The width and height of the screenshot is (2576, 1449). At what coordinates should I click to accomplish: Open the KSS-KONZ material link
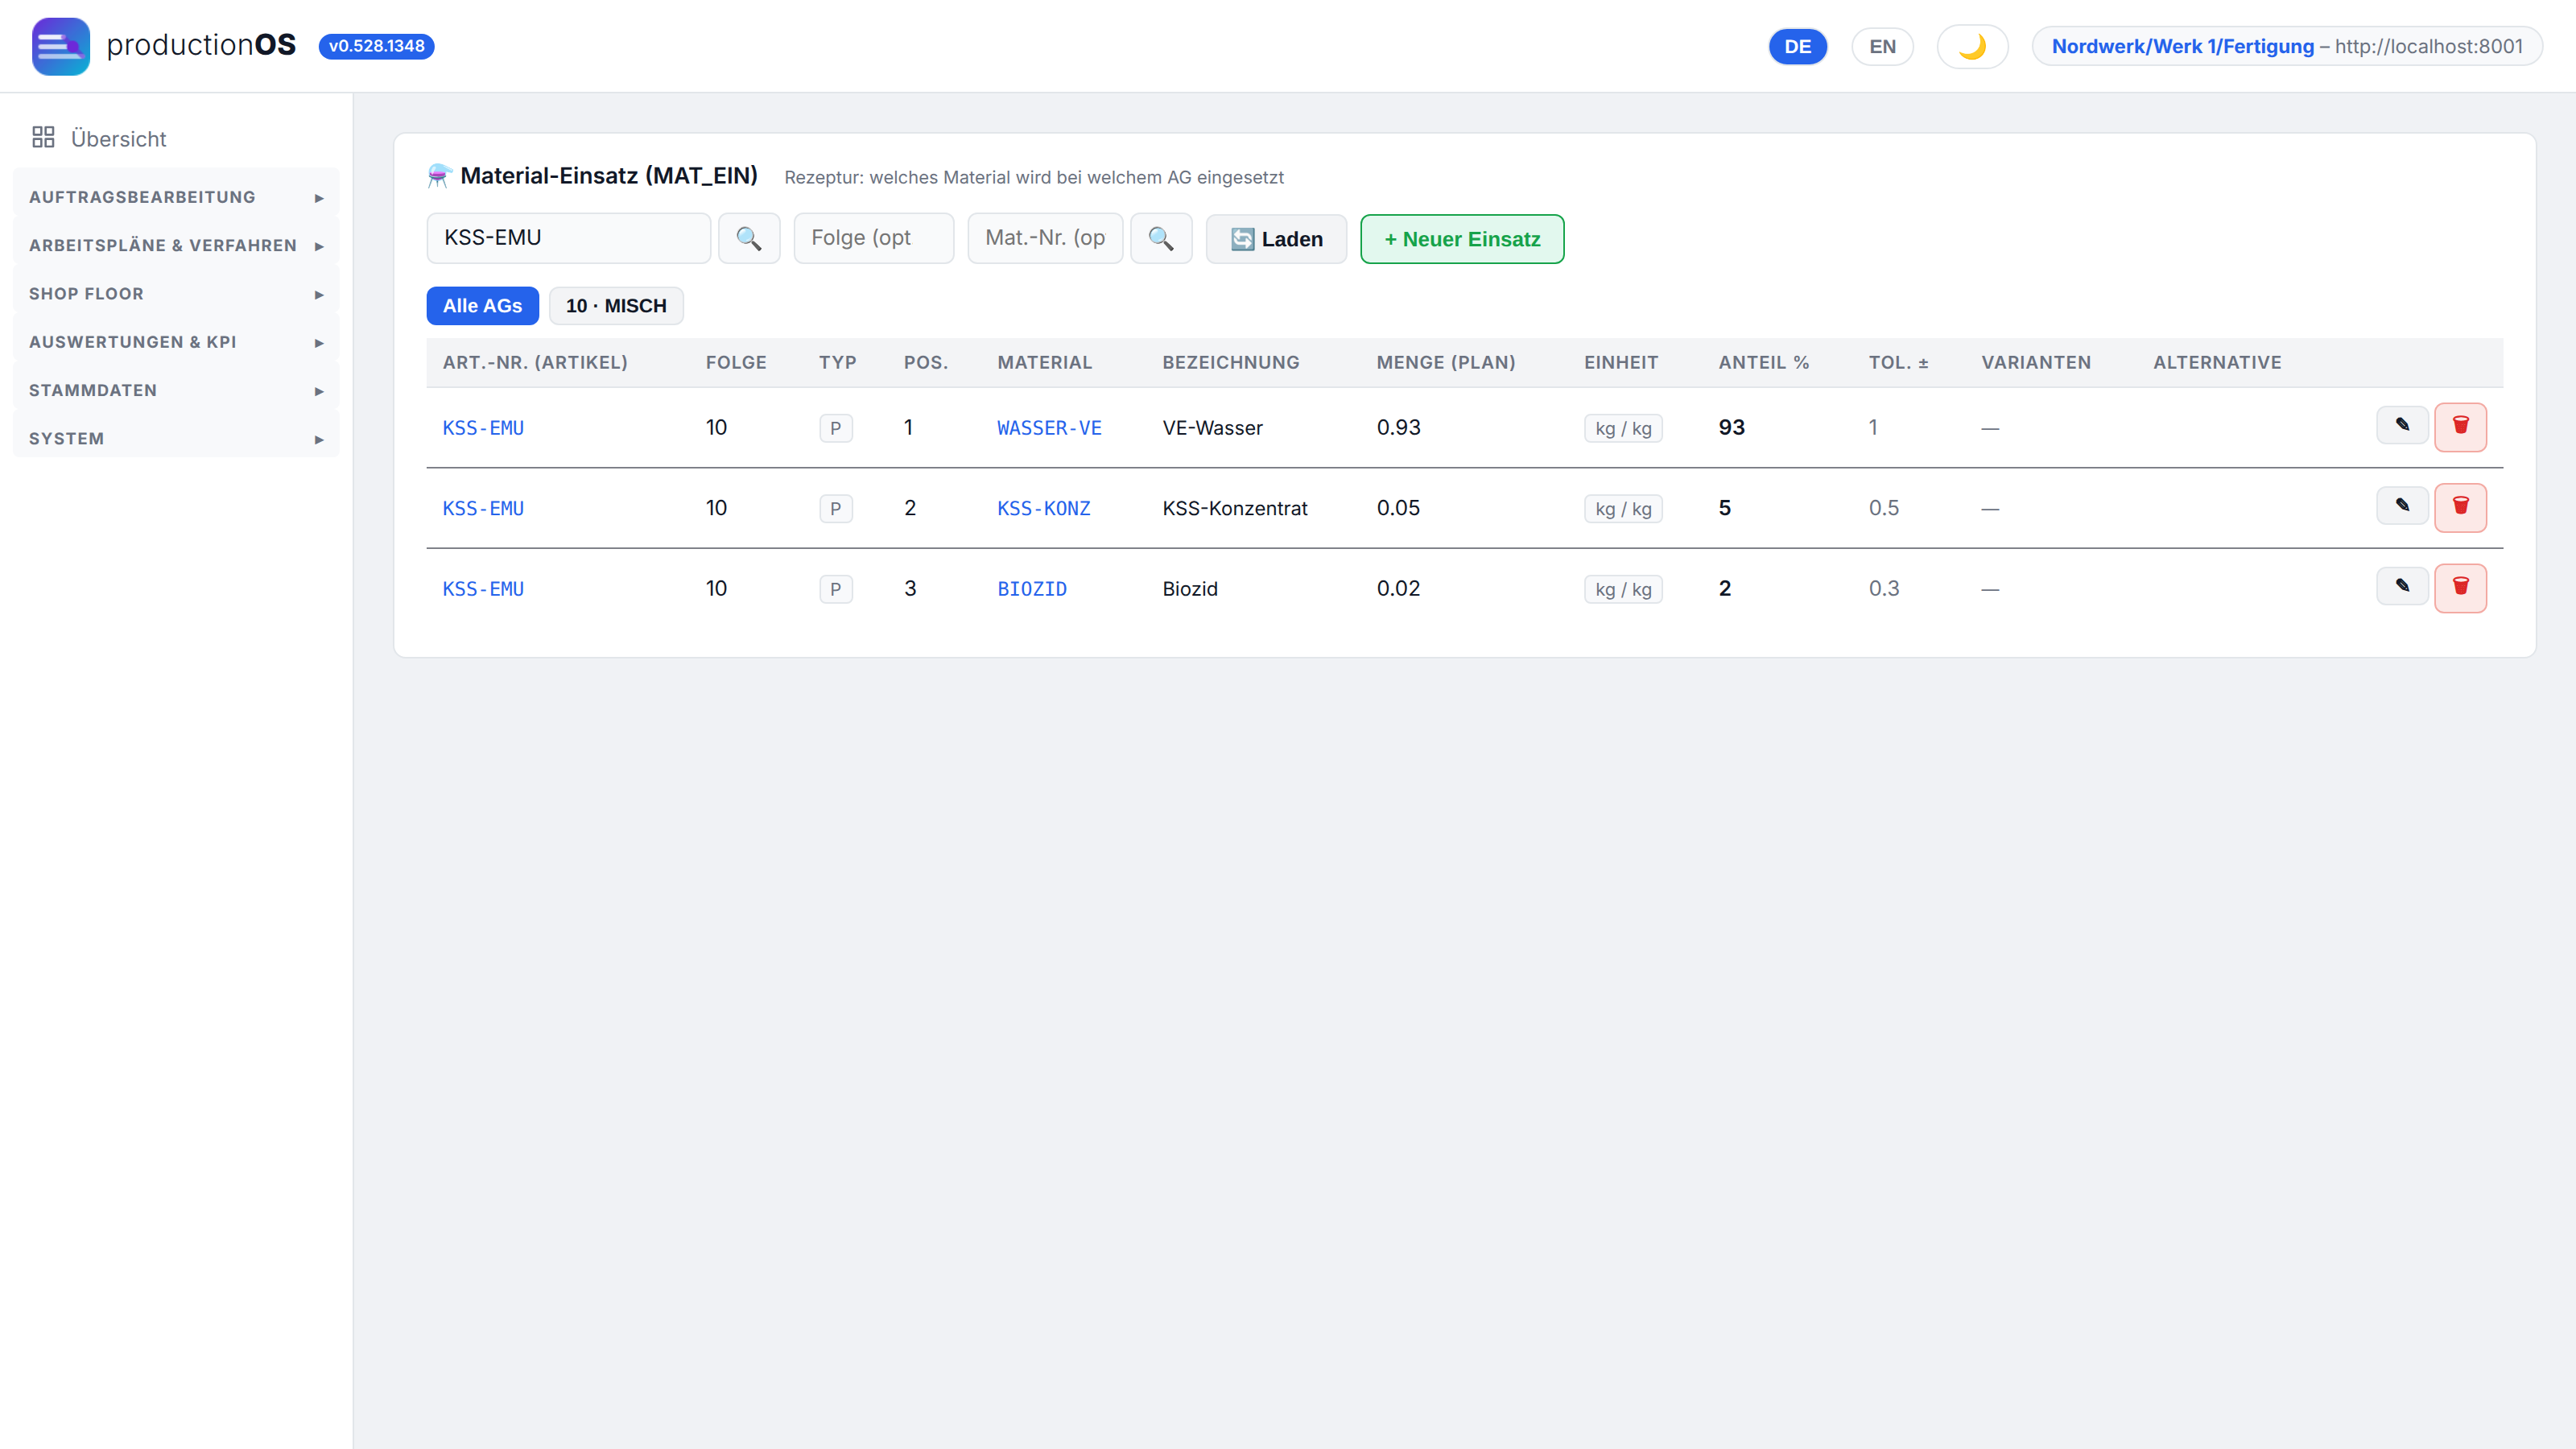point(1043,509)
